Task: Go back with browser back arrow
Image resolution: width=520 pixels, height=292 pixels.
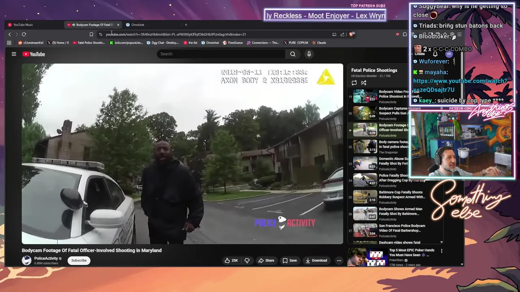Action: click(10, 34)
